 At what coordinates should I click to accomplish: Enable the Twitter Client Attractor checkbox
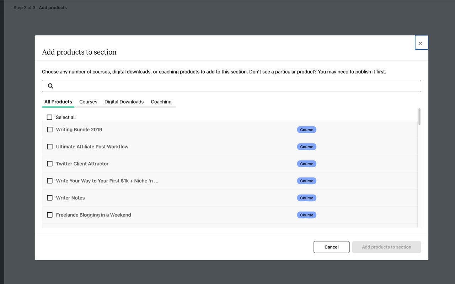pyautogui.click(x=50, y=164)
